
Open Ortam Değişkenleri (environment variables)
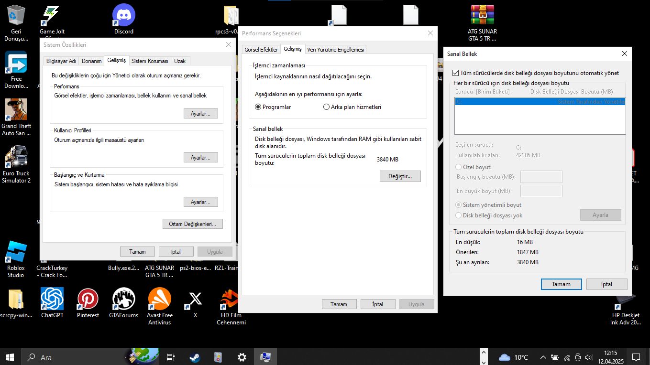[193, 224]
